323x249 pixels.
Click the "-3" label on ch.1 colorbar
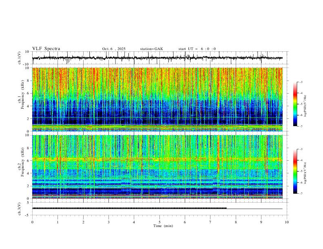(301, 82)
